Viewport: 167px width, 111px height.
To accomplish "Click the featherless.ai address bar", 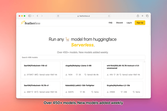I will (x=83, y=16).
